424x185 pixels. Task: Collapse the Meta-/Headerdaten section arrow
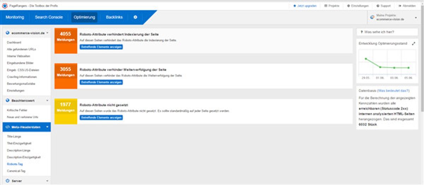[x=47, y=127]
